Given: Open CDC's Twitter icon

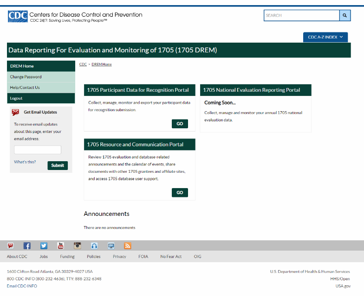Looking at the screenshot, I should [x=44, y=246].
